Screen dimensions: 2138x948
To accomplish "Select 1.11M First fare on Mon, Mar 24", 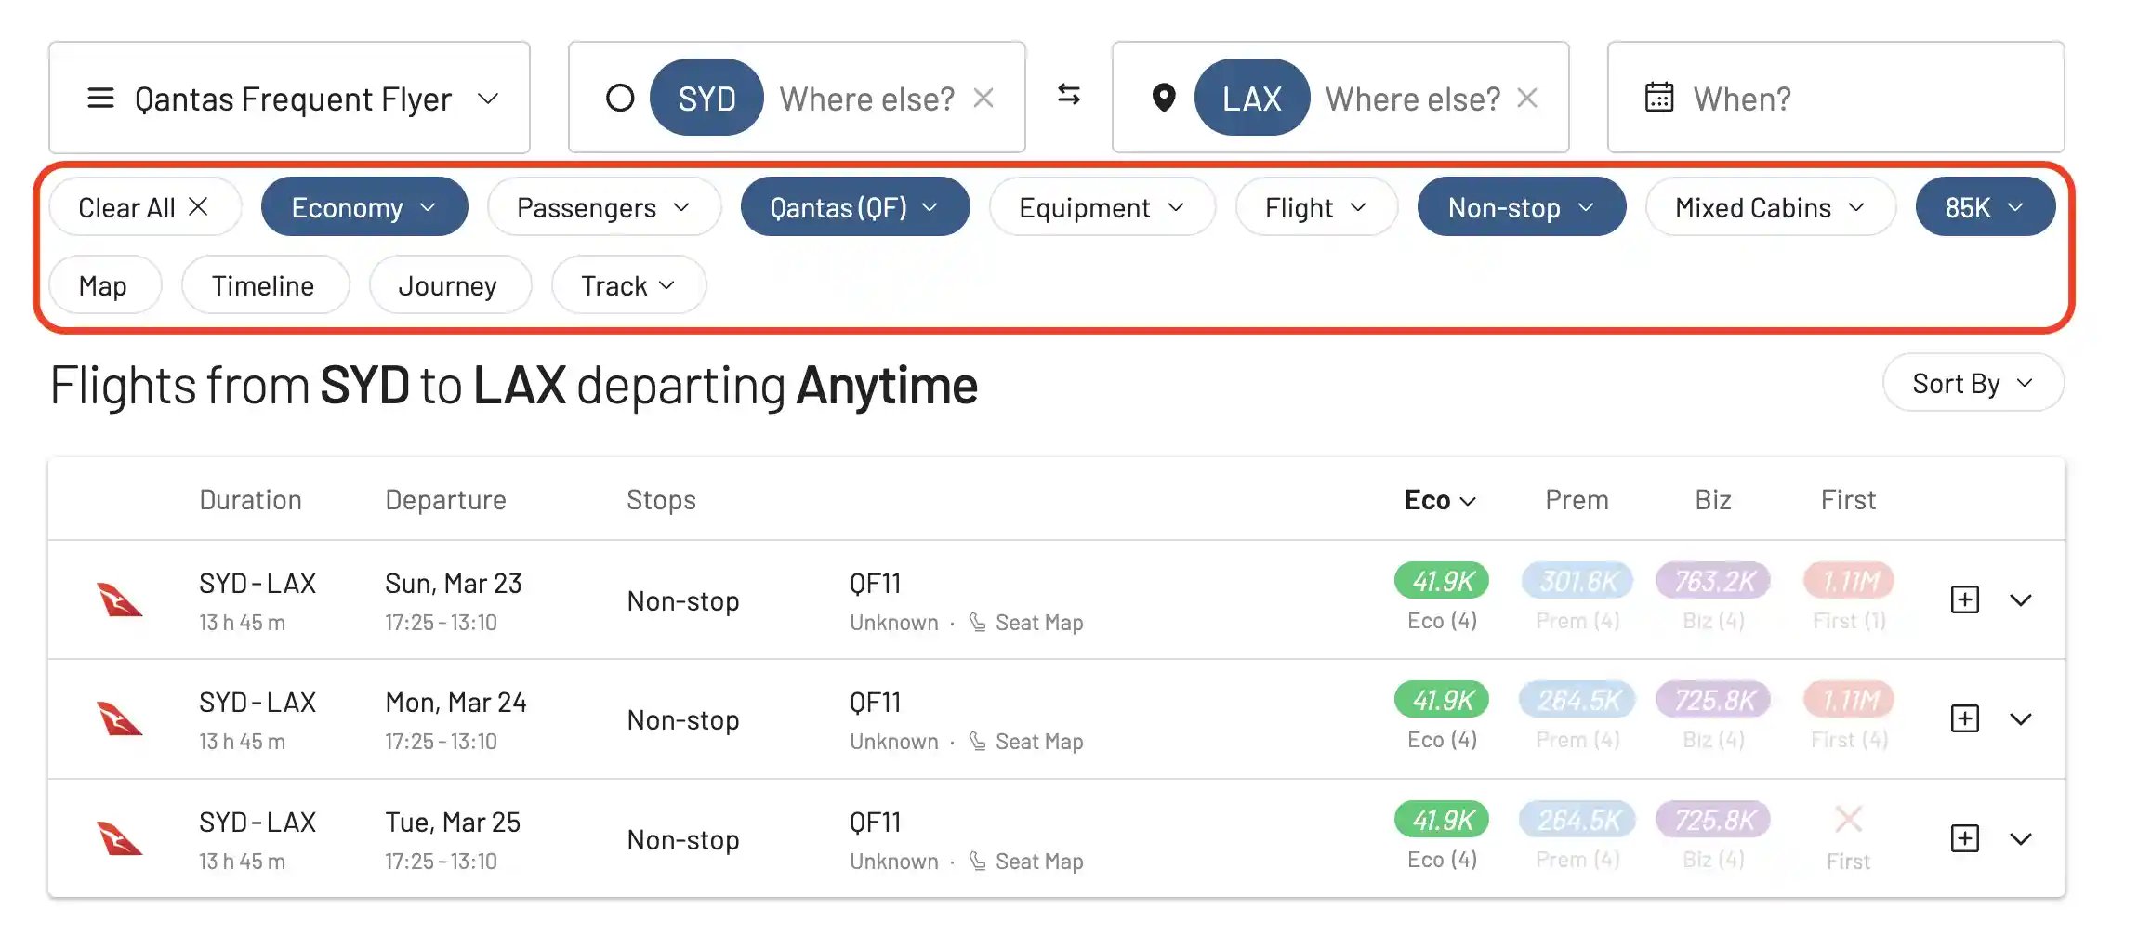I will click(1849, 700).
